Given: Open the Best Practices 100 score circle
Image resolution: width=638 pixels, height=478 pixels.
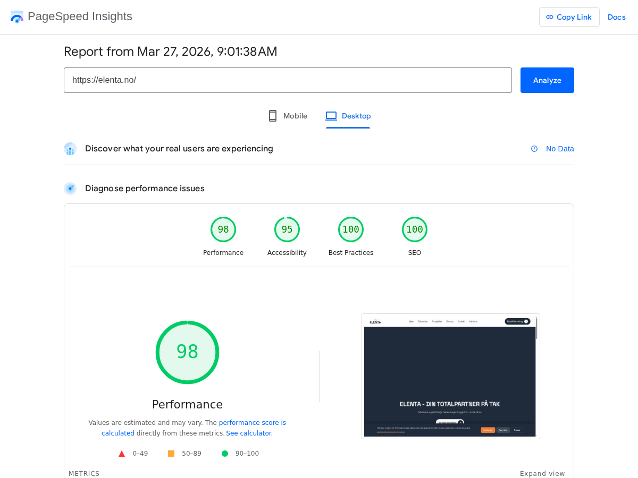Looking at the screenshot, I should (351, 229).
